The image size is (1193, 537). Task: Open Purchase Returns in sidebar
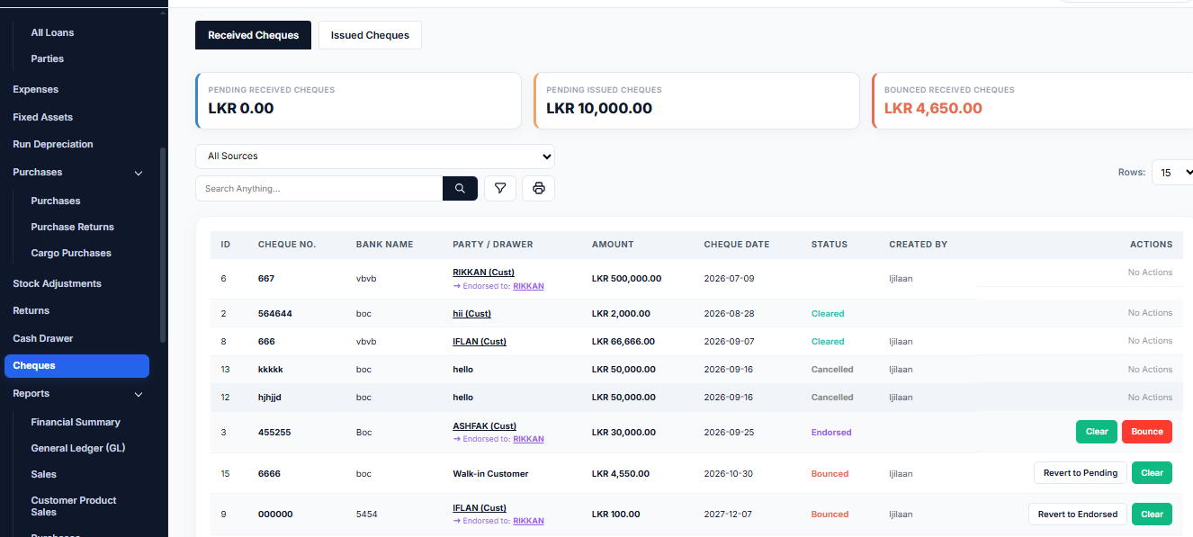72,227
